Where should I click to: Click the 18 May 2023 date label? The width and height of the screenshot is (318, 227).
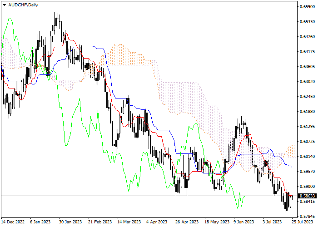click(217, 222)
